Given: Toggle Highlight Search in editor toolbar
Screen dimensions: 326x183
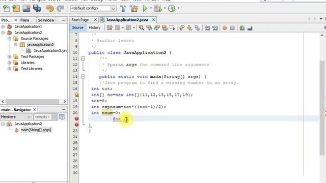Looking at the screenshot, I should (165, 28).
